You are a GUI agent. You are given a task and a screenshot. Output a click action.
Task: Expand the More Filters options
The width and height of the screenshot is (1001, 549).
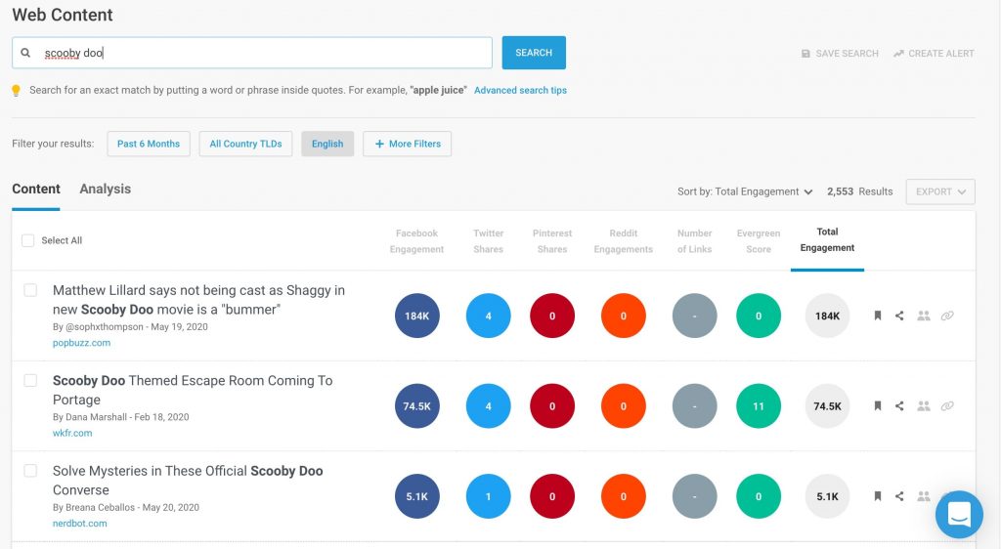coord(408,145)
